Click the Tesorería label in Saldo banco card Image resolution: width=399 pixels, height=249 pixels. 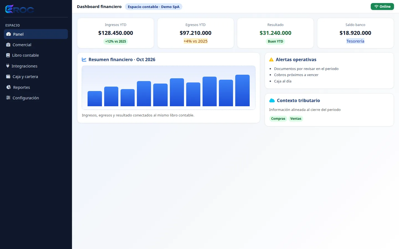tap(355, 41)
